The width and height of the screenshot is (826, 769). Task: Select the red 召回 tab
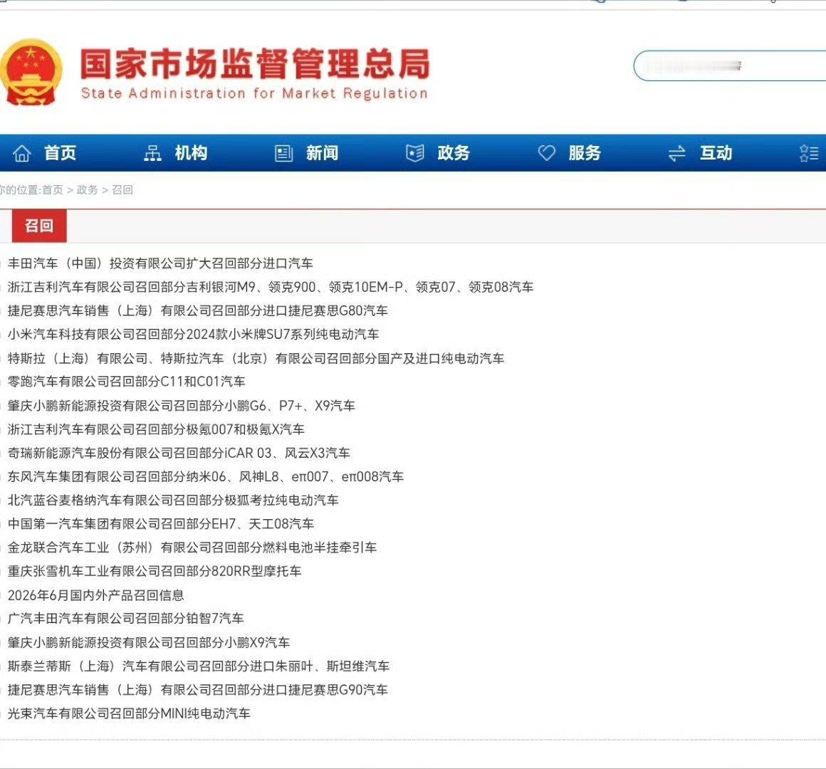pyautogui.click(x=39, y=226)
